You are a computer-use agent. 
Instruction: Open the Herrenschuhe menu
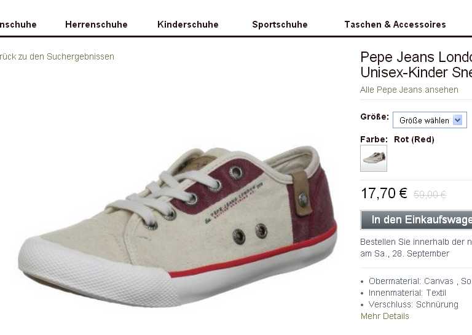pos(96,25)
